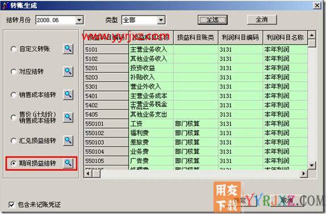Select the 自定义转账 radio option

point(13,49)
